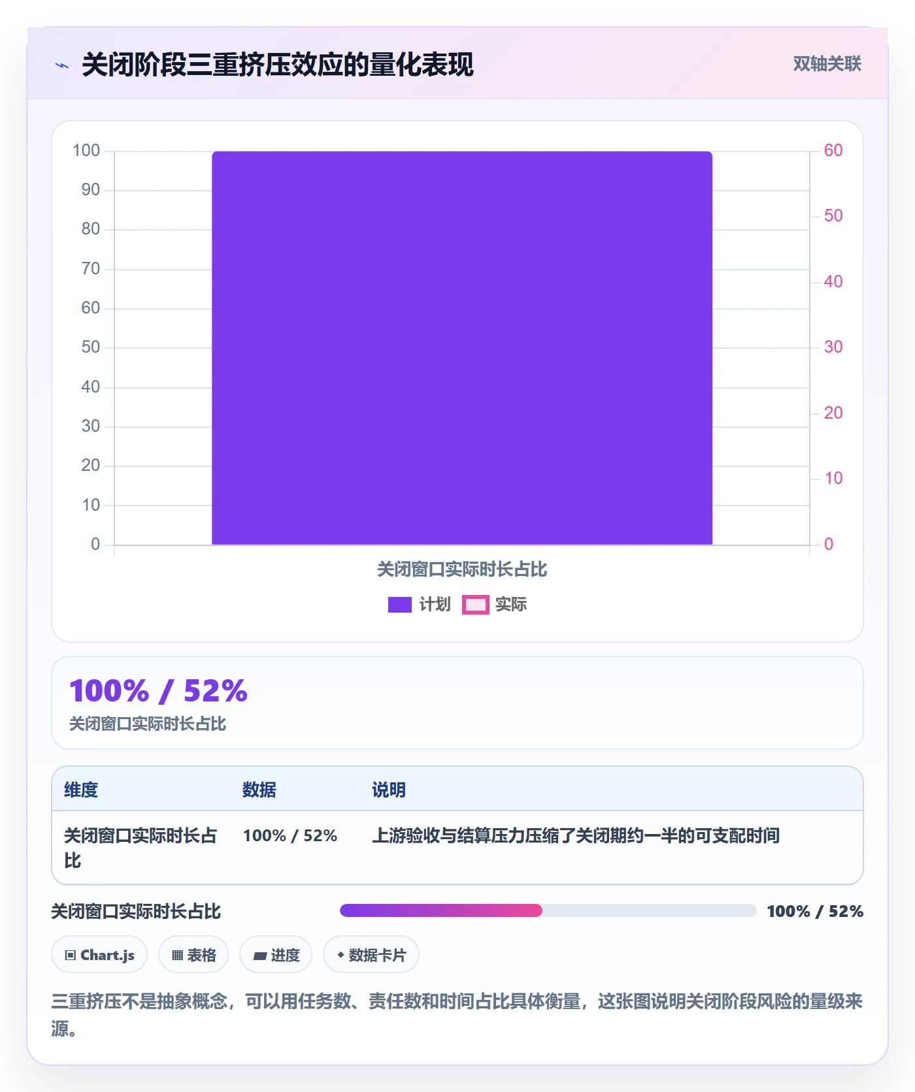
Task: Click the 双轴关联 label in the header
Action: (x=827, y=64)
